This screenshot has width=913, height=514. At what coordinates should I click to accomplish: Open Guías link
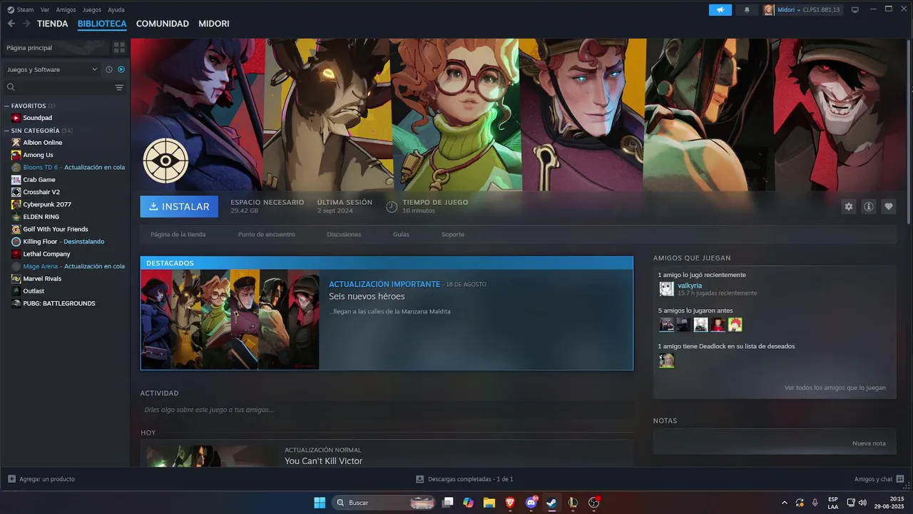point(401,234)
